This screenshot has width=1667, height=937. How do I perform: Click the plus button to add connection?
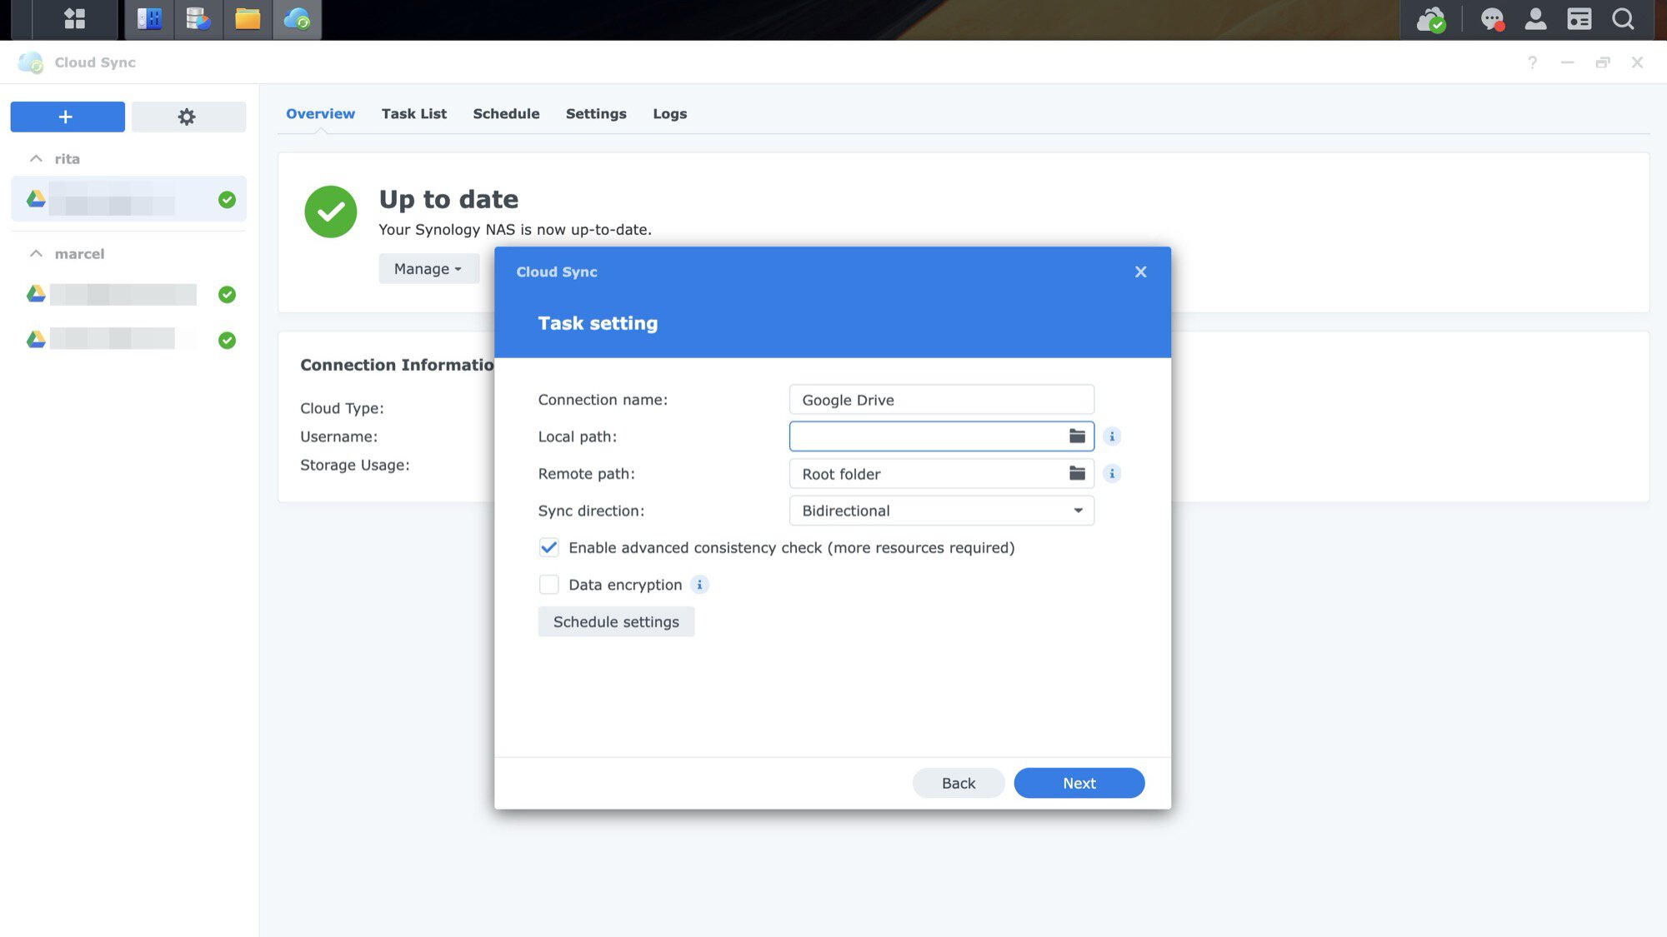(67, 117)
